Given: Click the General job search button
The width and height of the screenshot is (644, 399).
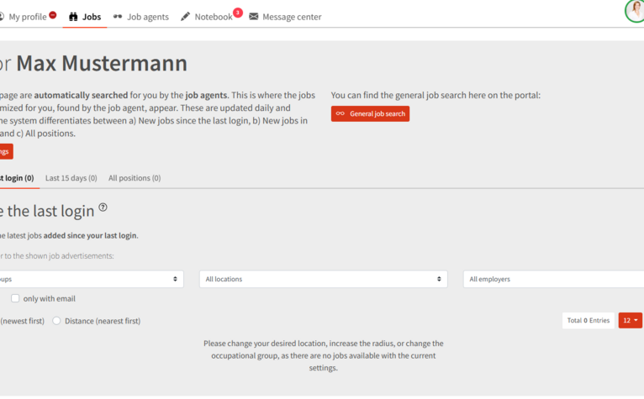Looking at the screenshot, I should click(x=370, y=113).
